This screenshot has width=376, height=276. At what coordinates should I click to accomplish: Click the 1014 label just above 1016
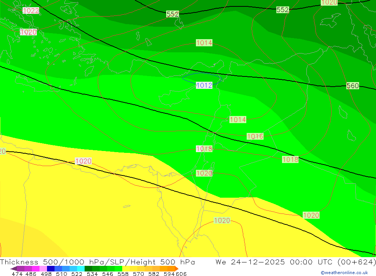(238, 120)
